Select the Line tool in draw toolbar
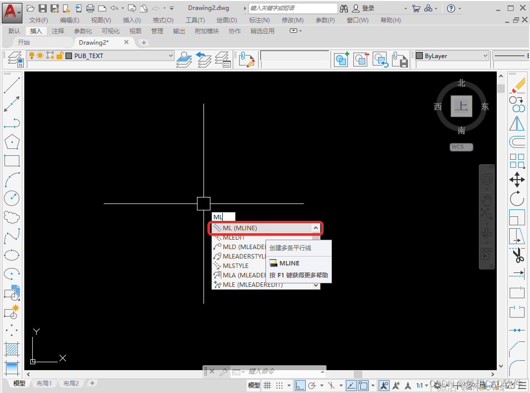The height and width of the screenshot is (393, 530). (12, 85)
